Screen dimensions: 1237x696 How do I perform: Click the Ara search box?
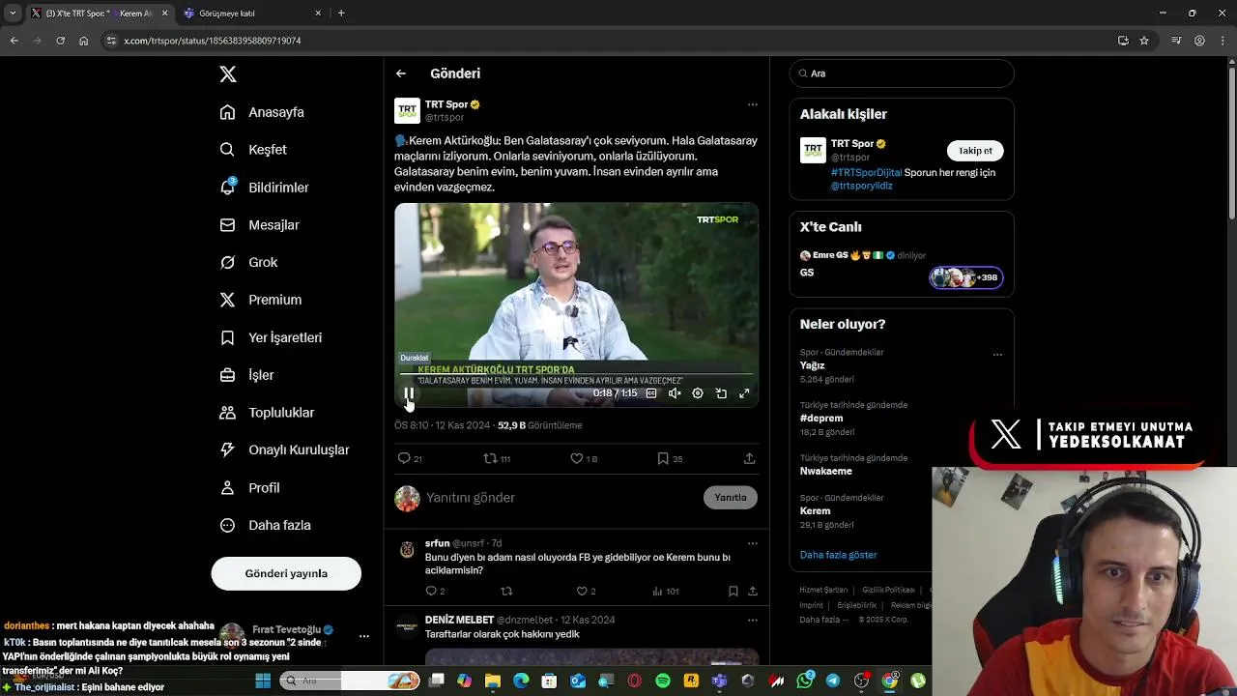(902, 73)
